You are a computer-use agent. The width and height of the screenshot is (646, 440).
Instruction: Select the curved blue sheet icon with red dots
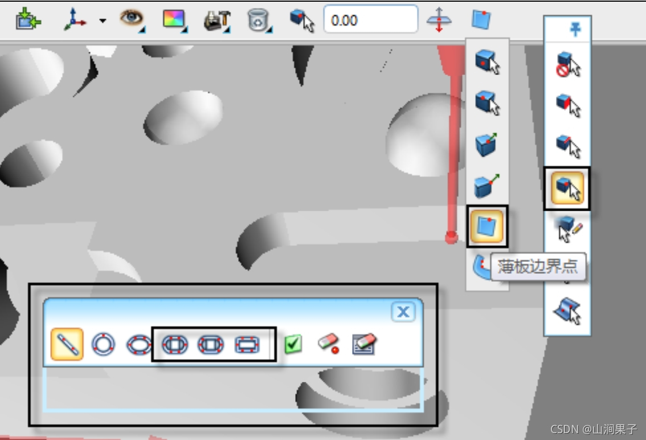tap(481, 267)
